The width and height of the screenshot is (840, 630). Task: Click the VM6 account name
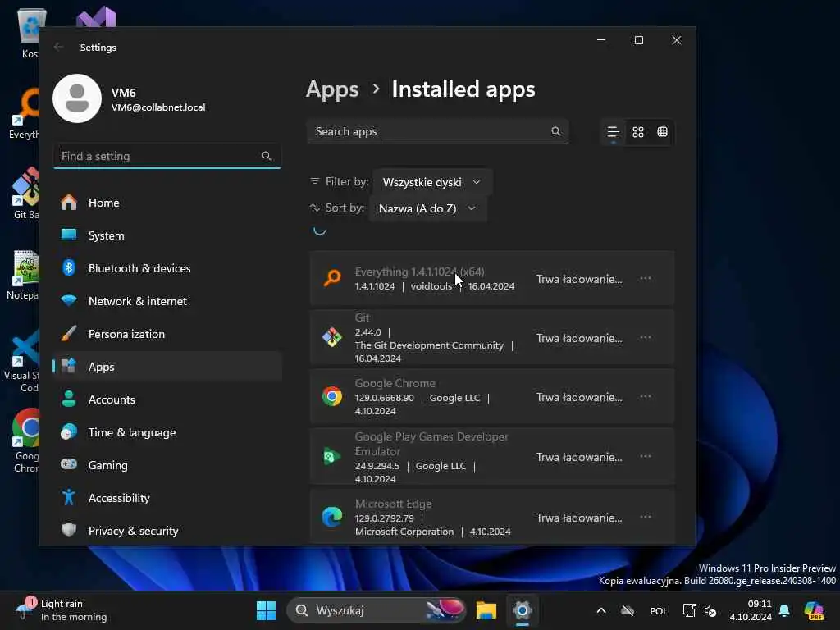(123, 93)
